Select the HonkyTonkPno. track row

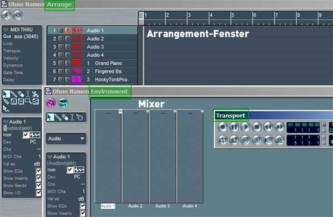92,80
